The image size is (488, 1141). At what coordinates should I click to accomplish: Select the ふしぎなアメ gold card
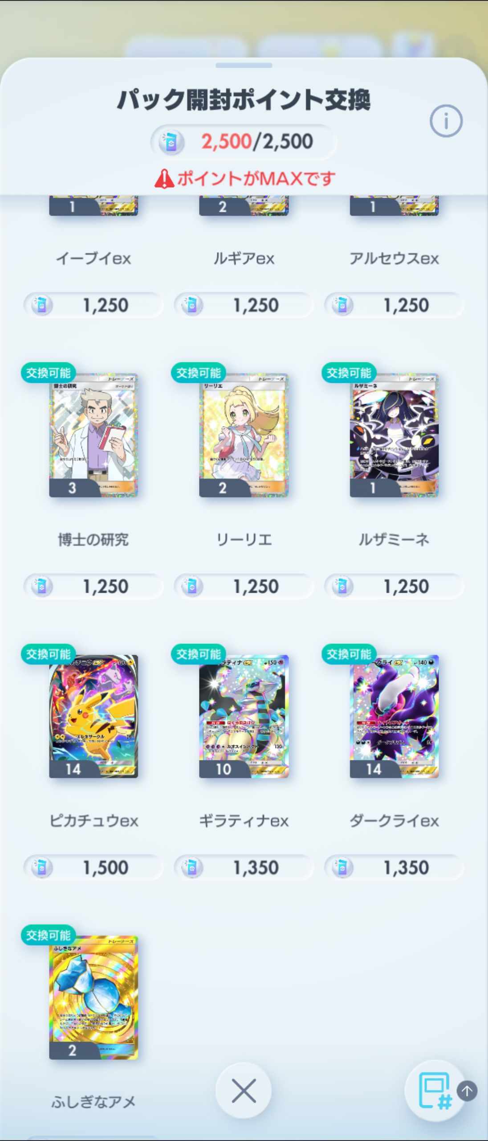pos(94,997)
